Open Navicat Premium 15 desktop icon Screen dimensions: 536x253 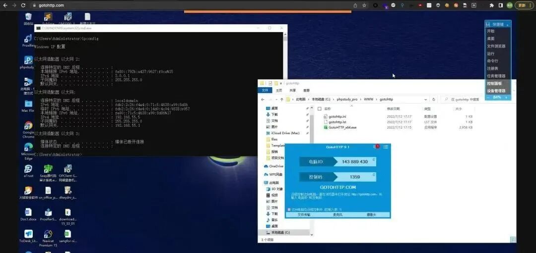tap(48, 238)
